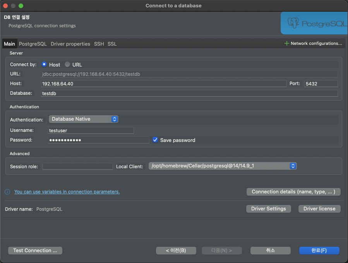Image resolution: width=348 pixels, height=263 pixels.
Task: Open the SSH tab
Action: click(x=99, y=44)
